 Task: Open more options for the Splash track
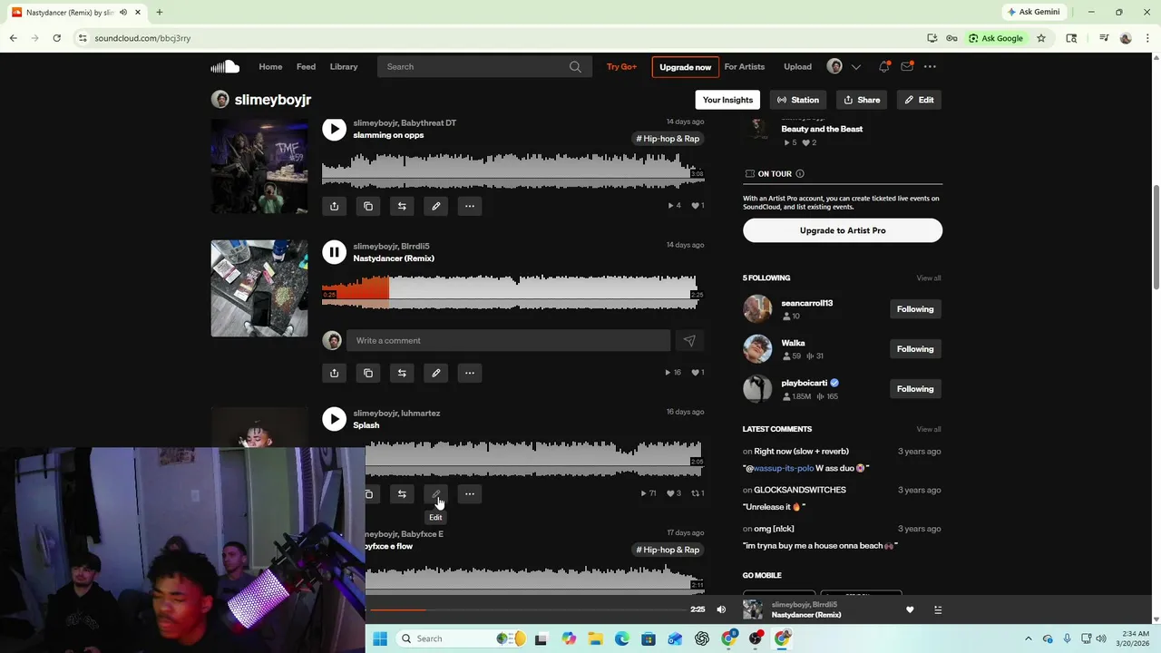point(470,494)
